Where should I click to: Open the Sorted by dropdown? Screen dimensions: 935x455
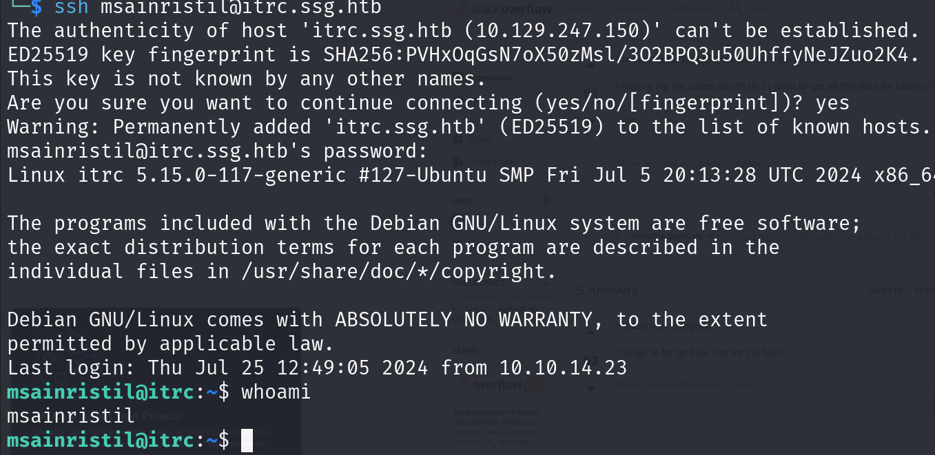coord(922,290)
